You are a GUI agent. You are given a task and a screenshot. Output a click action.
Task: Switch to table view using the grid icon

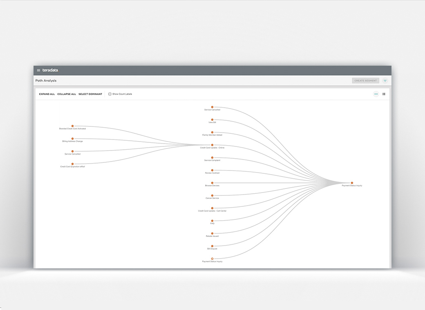(x=383, y=94)
